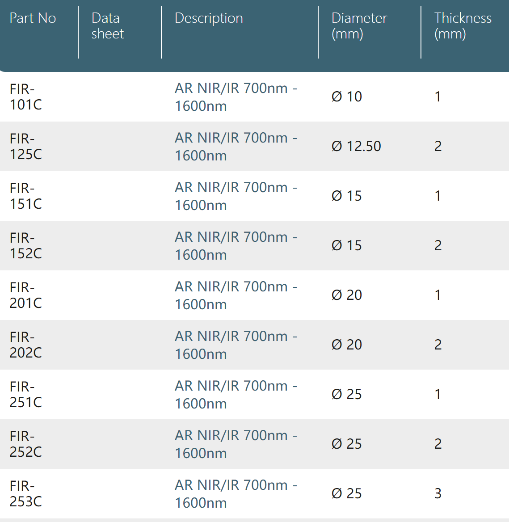Select the FIR-101C part number cell
The height and width of the screenshot is (522, 509).
coord(25,97)
